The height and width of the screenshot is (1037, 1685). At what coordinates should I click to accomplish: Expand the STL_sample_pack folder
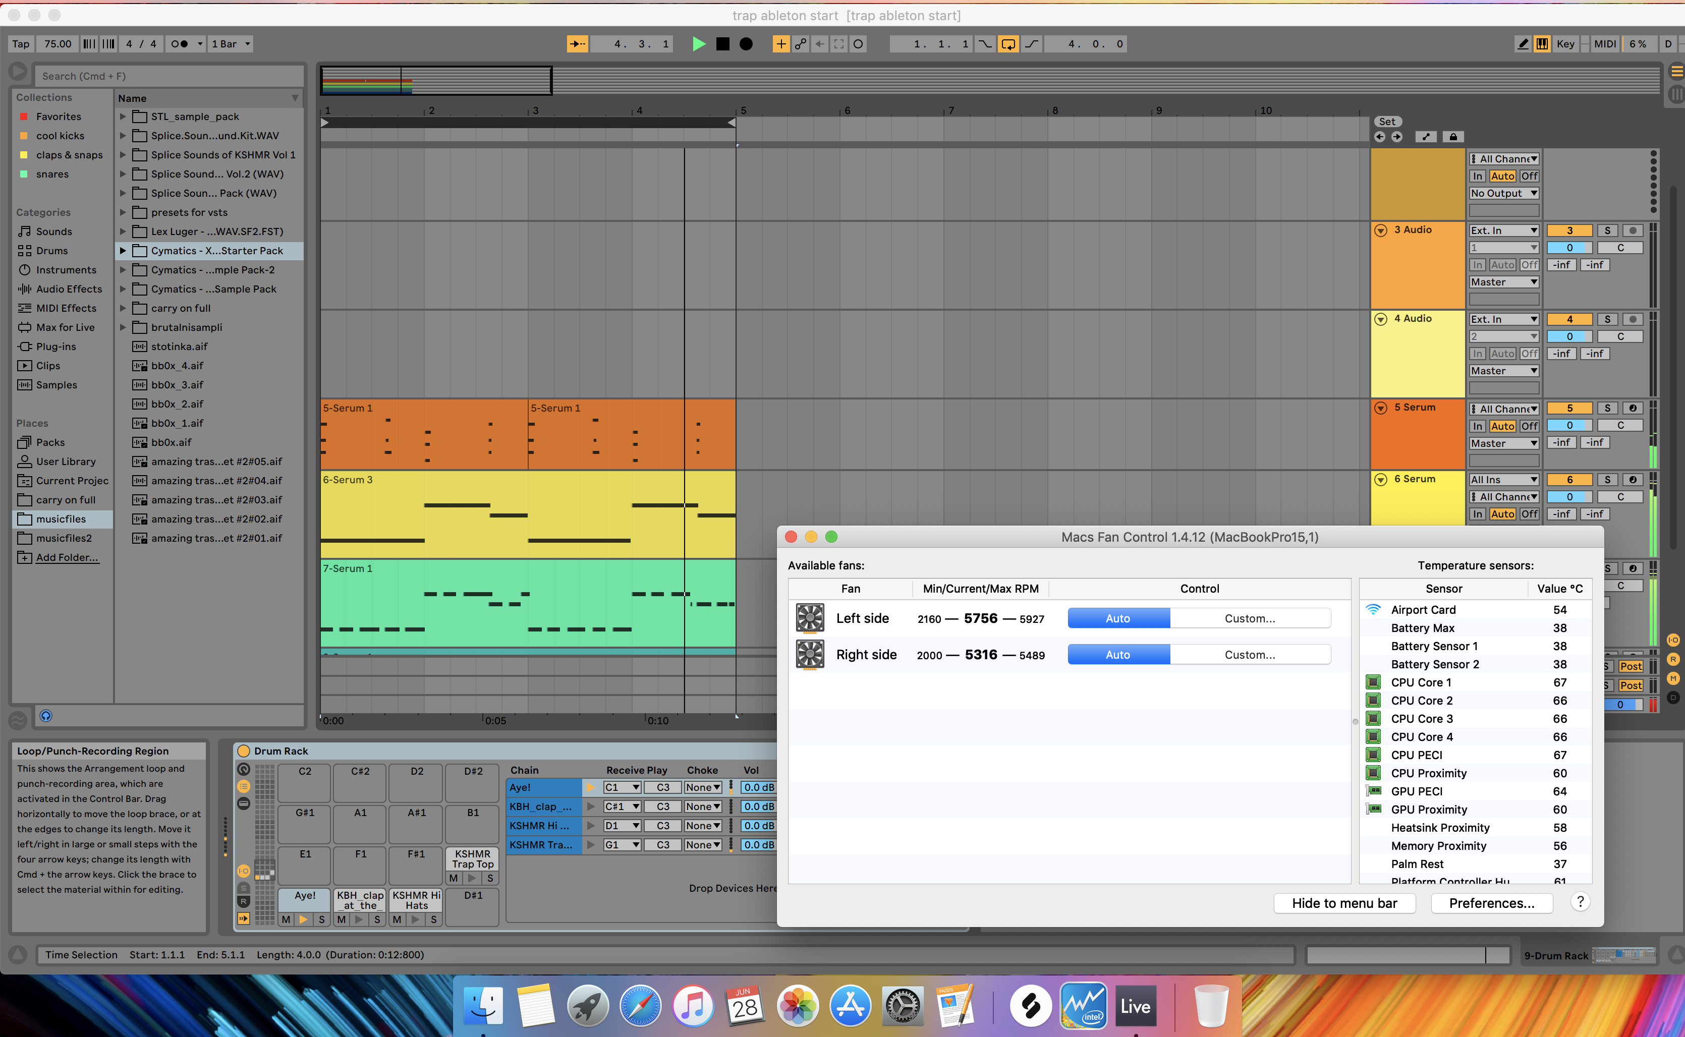(123, 117)
